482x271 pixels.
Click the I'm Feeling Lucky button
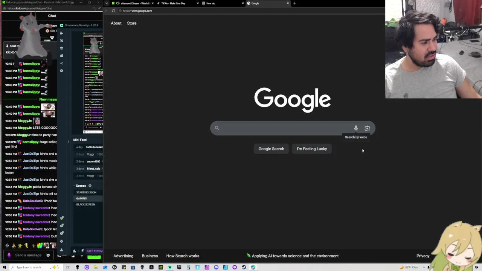pos(312,149)
